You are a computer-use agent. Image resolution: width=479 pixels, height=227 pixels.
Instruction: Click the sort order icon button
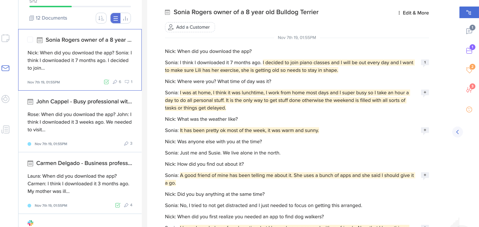[x=101, y=18]
